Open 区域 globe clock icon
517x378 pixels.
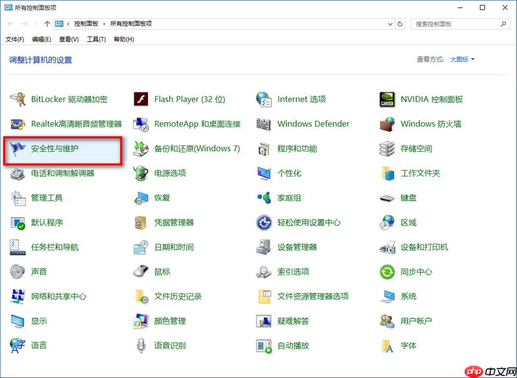(x=387, y=222)
